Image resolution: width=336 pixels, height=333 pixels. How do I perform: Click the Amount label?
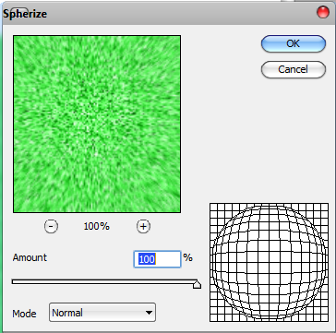(x=30, y=257)
